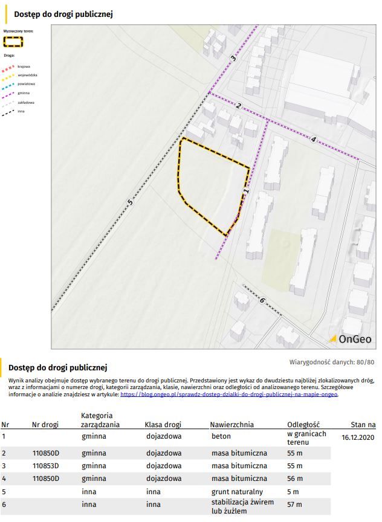Image resolution: width=382 pixels, height=522 pixels.
Task: Select road number 110853D in the table
Action: point(46,466)
